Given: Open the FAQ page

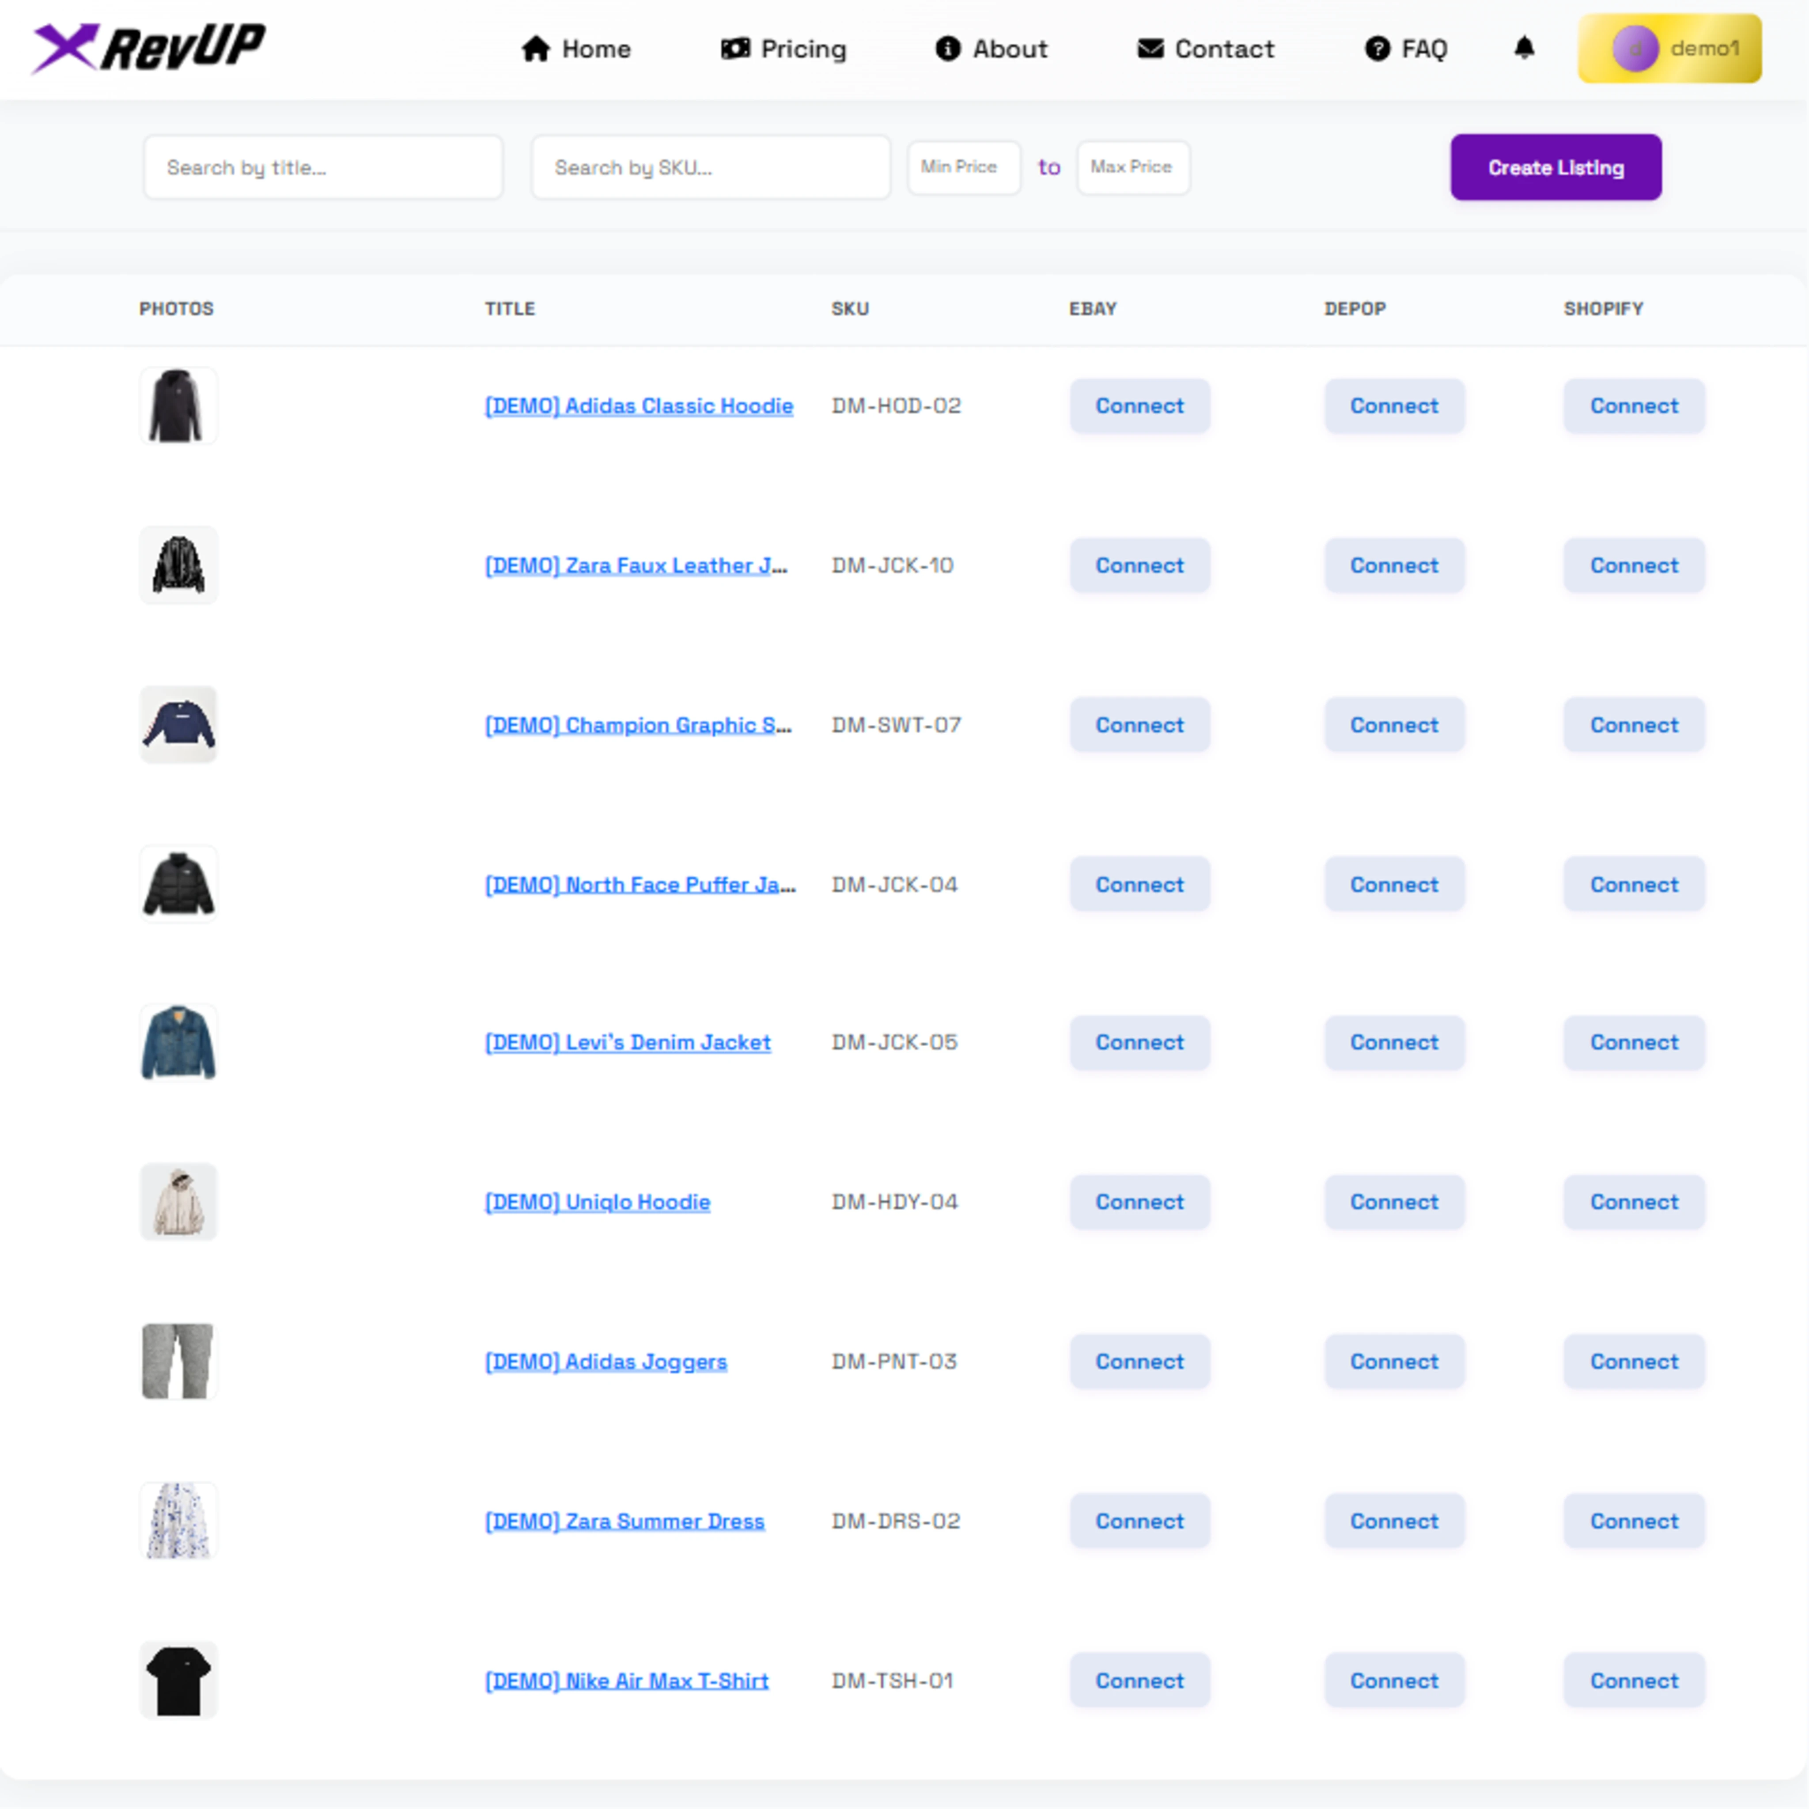Looking at the screenshot, I should pyautogui.click(x=1406, y=49).
